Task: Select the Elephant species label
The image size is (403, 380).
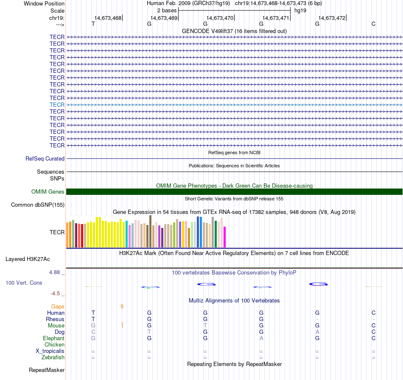Action: click(54, 338)
